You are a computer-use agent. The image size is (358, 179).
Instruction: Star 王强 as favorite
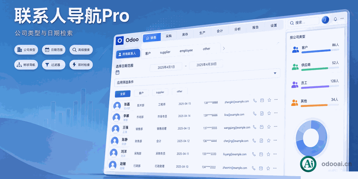(x=269, y=127)
